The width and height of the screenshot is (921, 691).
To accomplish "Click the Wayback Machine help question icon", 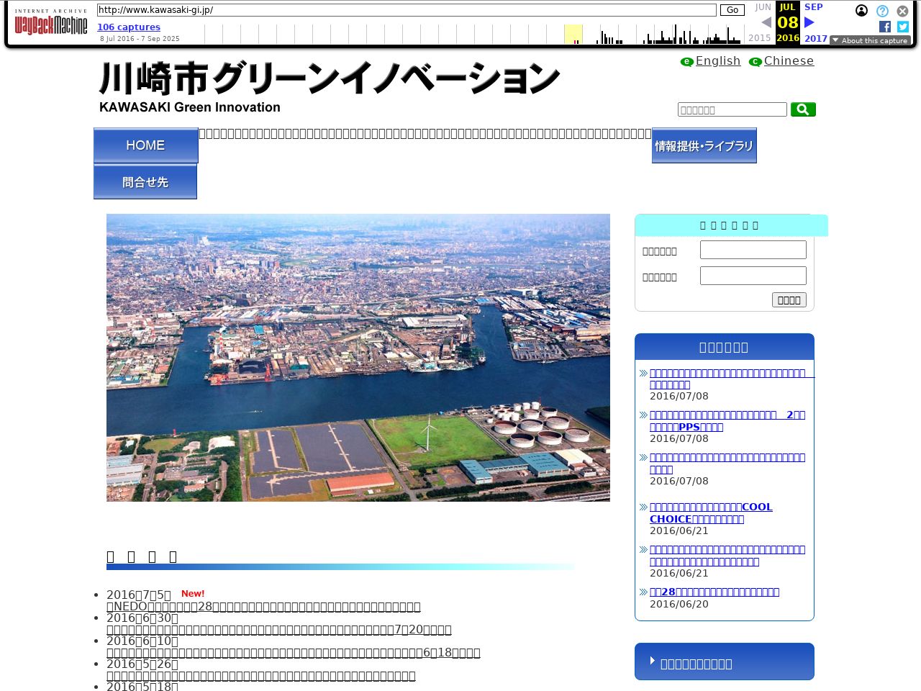I will coord(882,11).
